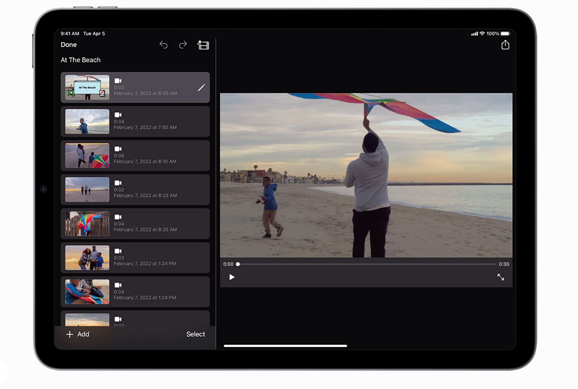Open the clip dated February 7, 2022 at 8:25 AM
Viewport: 578px width, 389px height.
[x=135, y=224]
